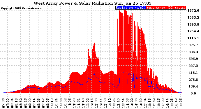Click the 15:04 time axis label
The height and width of the screenshot is (109, 201).
point(145,103)
